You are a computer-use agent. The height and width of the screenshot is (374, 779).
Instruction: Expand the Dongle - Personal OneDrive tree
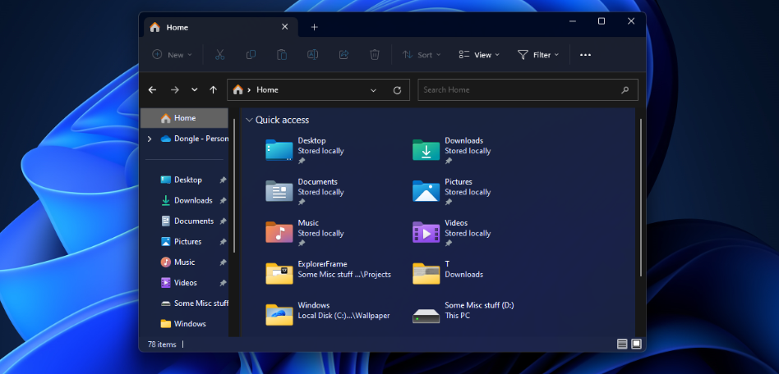coord(150,139)
